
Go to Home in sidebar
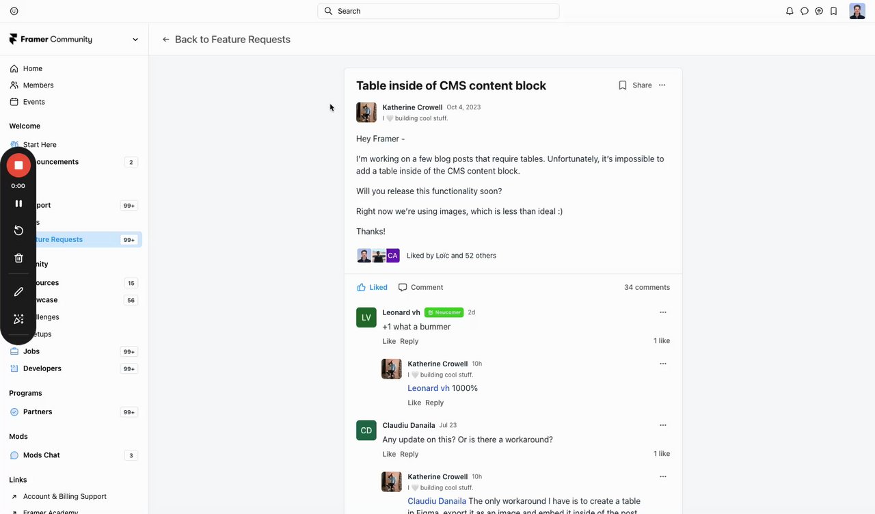point(32,68)
